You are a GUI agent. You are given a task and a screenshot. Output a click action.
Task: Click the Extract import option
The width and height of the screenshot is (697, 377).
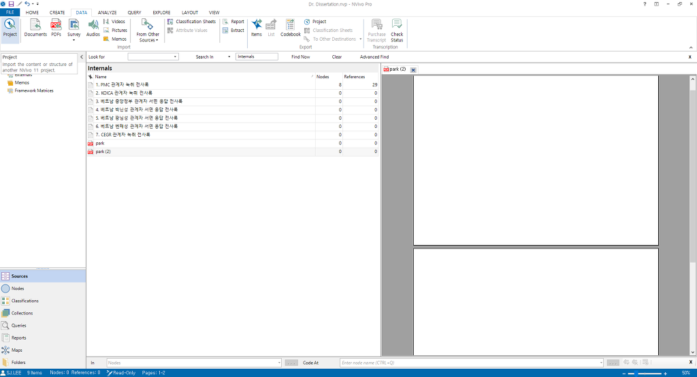click(x=233, y=30)
